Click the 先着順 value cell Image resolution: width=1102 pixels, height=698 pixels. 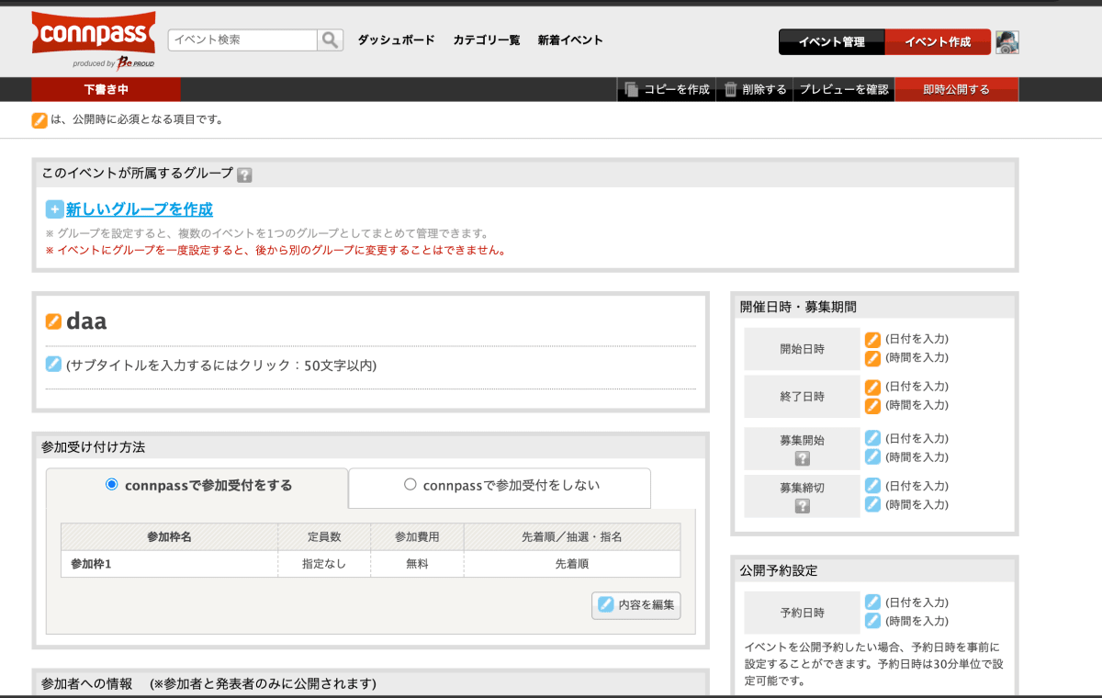(x=572, y=564)
